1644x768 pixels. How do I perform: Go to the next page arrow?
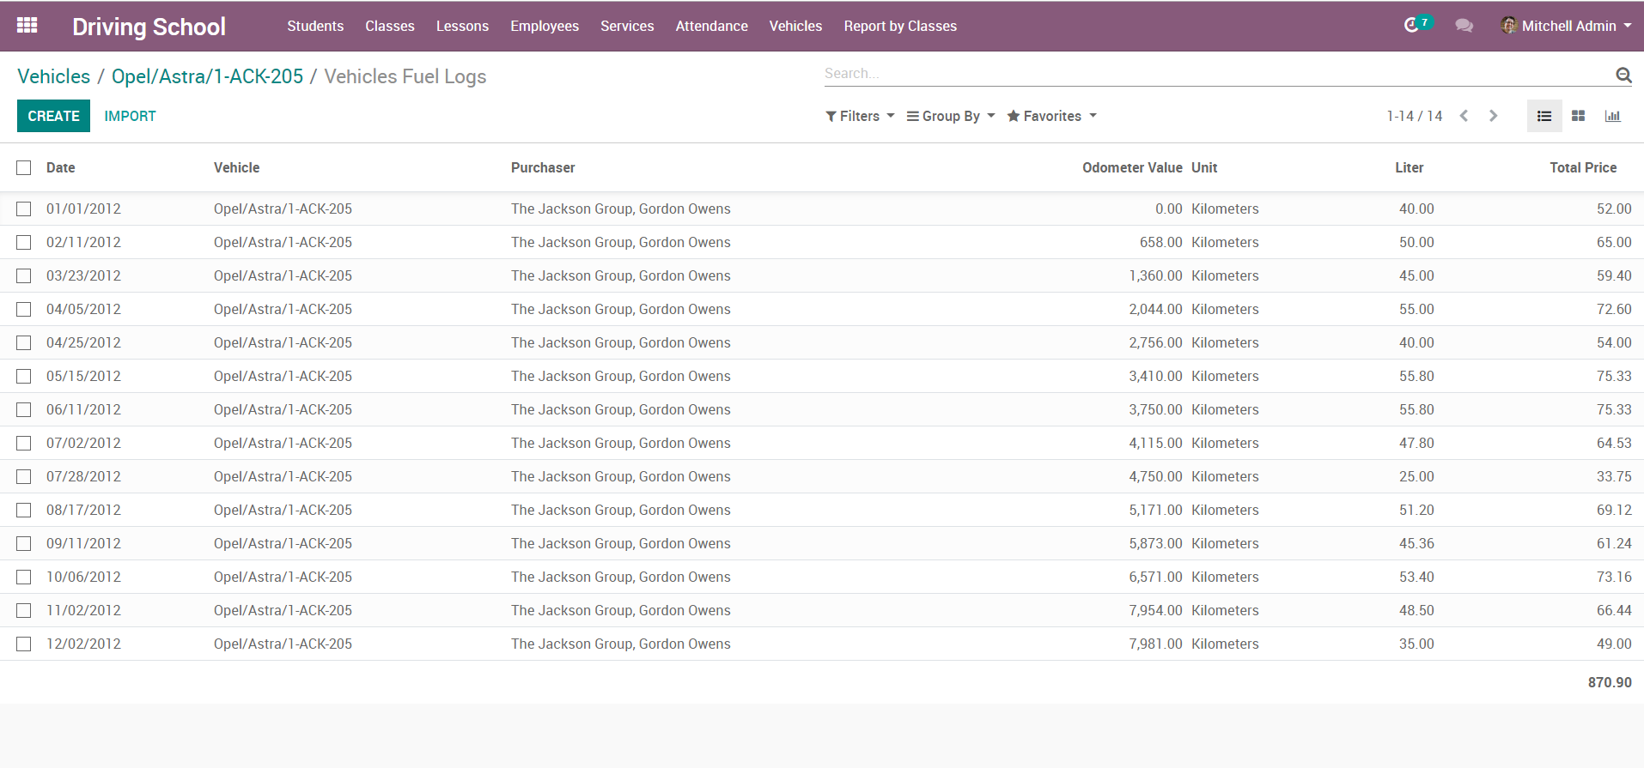tap(1493, 116)
